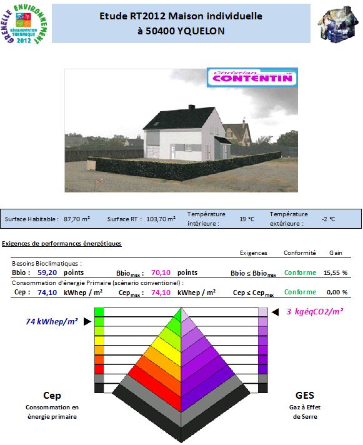Click the earth-textured house icon
The height and width of the screenshot is (445, 363).
coord(337,24)
